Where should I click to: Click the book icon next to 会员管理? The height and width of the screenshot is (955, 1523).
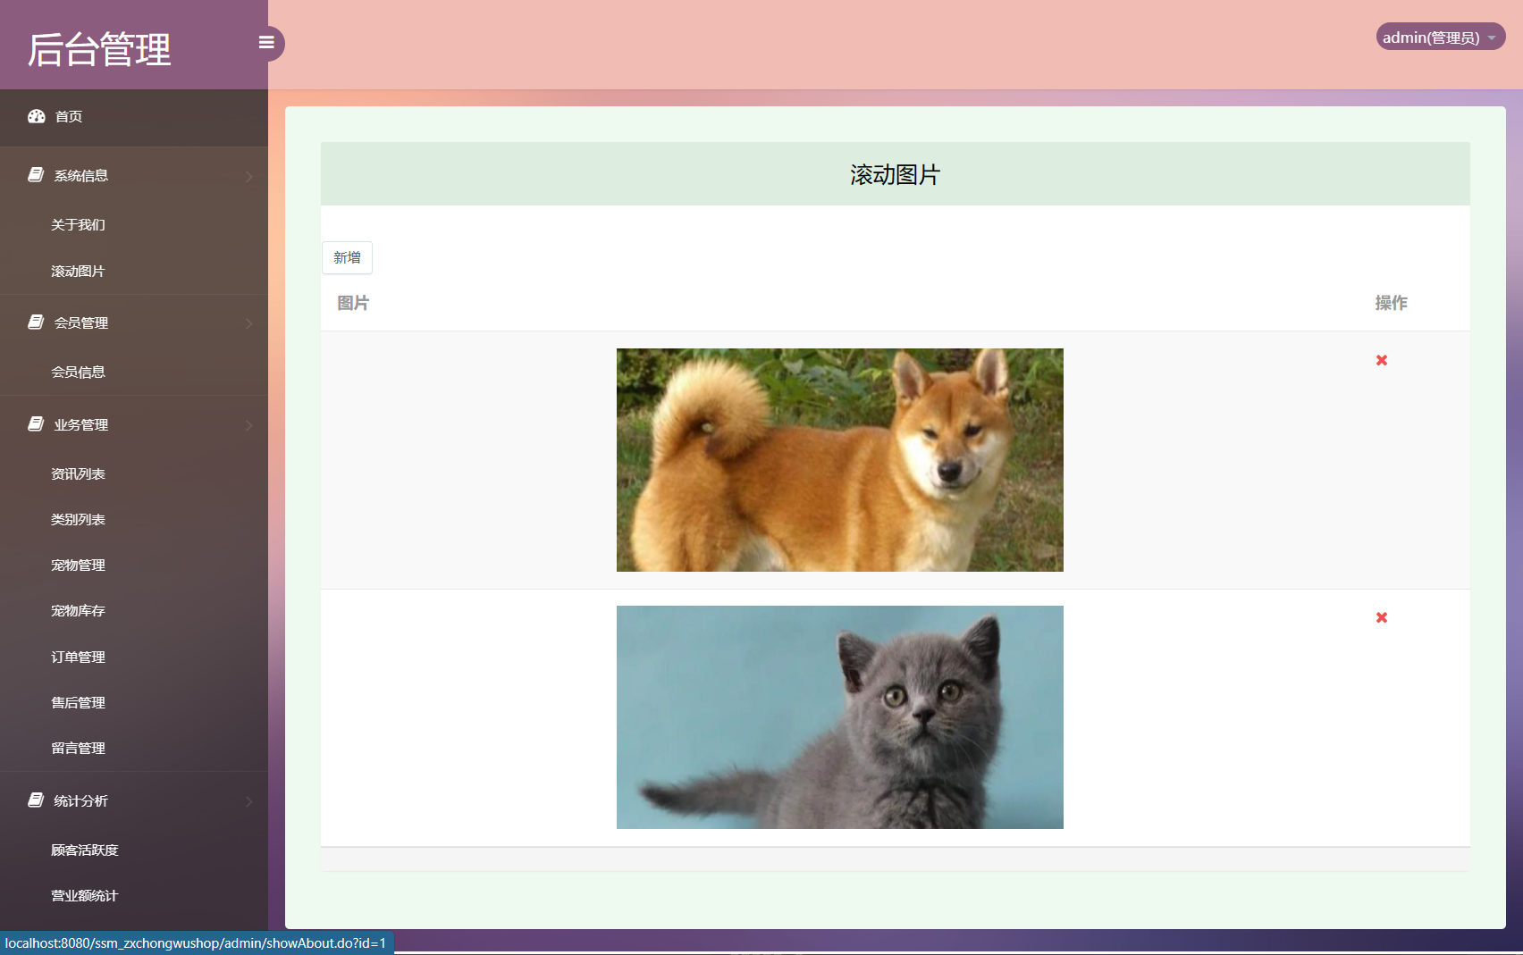point(35,323)
